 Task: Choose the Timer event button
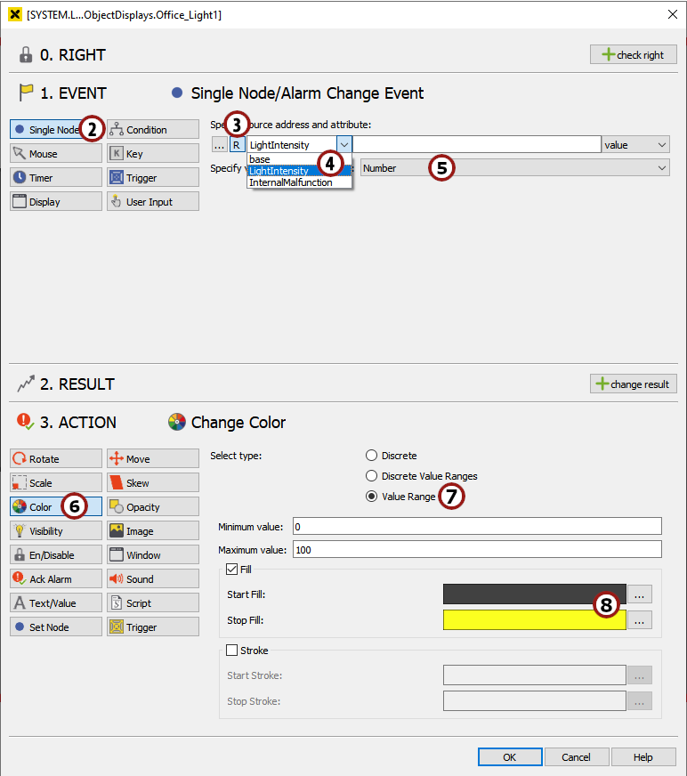click(55, 178)
